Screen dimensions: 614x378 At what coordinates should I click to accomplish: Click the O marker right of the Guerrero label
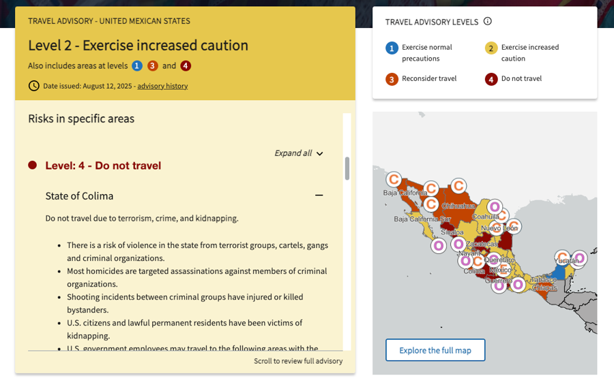[518, 285]
